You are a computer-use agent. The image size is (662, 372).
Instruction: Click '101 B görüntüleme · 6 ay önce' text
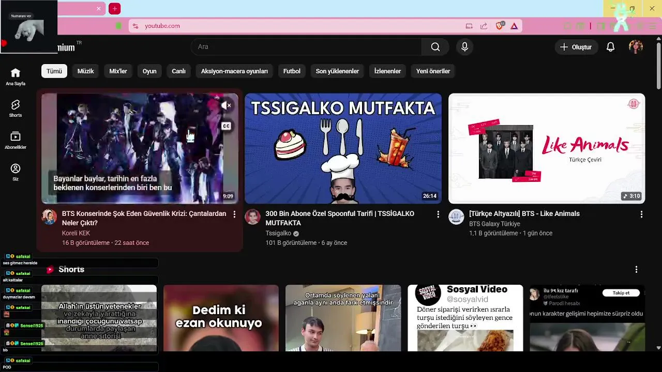pos(306,243)
